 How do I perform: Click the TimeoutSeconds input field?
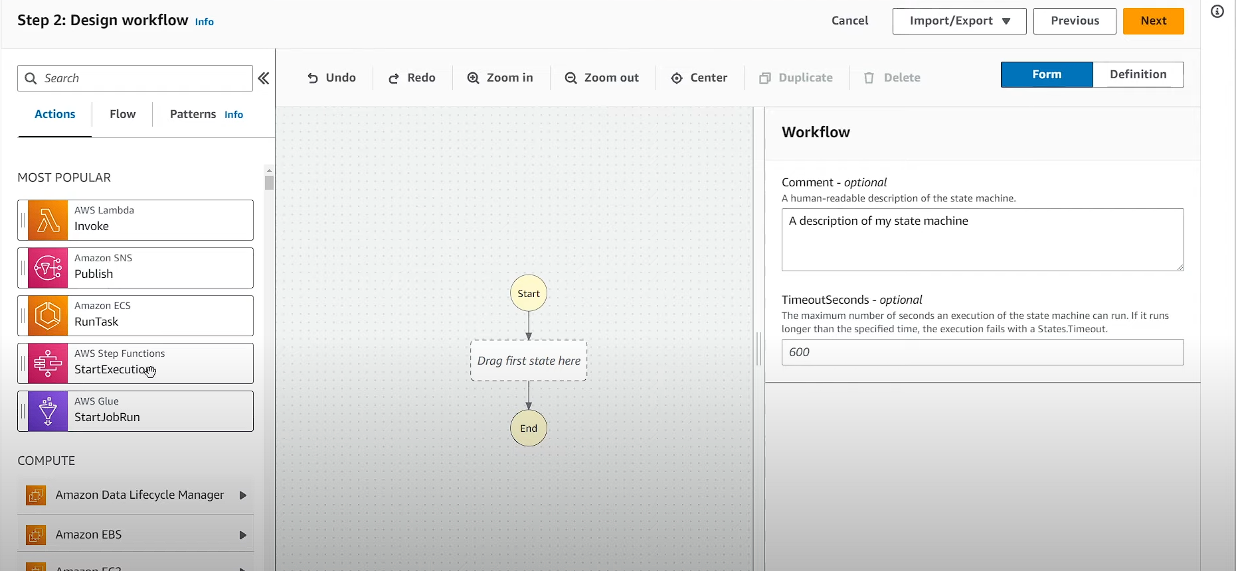coord(983,352)
